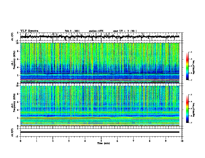Click the ch.2 spectrogram color bar
Image resolution: width=205 pixels, height=158 pixels.
pos(187,109)
